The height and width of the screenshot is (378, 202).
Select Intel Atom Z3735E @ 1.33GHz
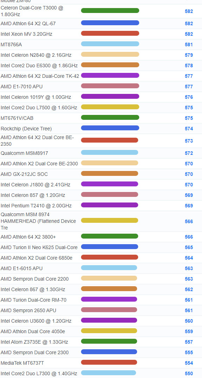pyautogui.click(x=34, y=342)
